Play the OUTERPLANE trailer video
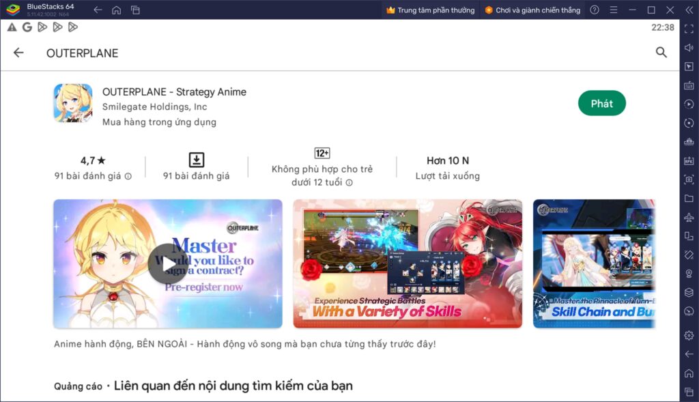 tap(168, 263)
